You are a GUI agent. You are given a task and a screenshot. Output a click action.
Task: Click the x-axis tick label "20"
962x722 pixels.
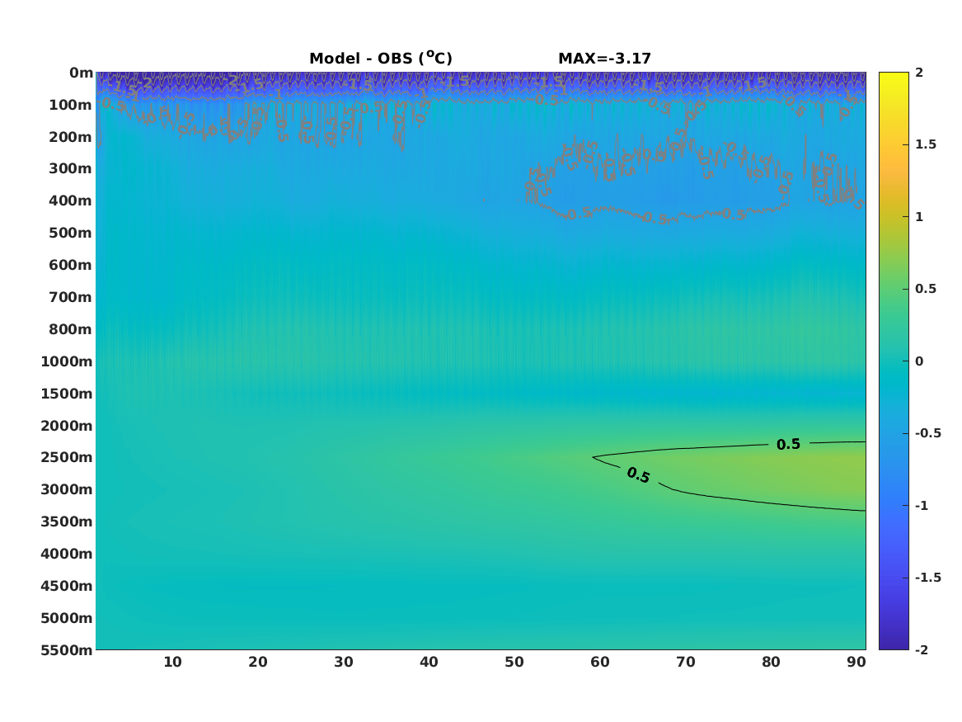258,663
